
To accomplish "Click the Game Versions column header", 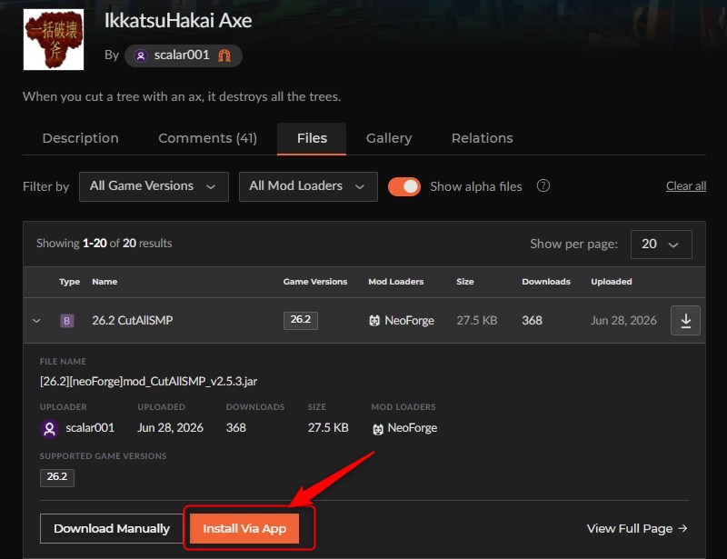I will click(315, 282).
